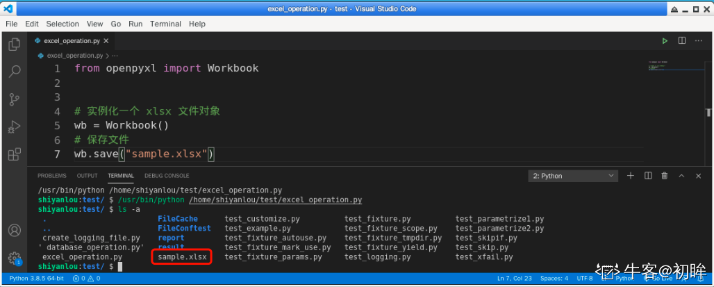Close the terminal panel

click(699, 176)
